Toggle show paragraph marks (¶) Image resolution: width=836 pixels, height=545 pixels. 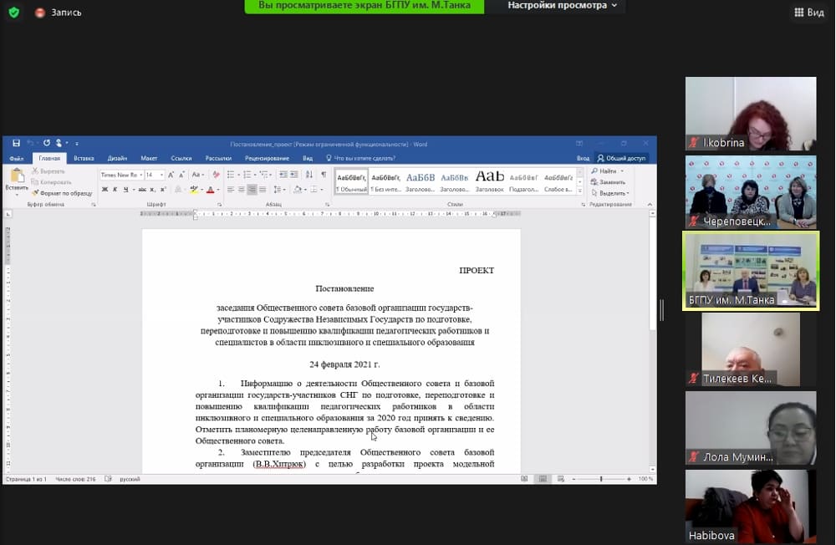coord(324,175)
